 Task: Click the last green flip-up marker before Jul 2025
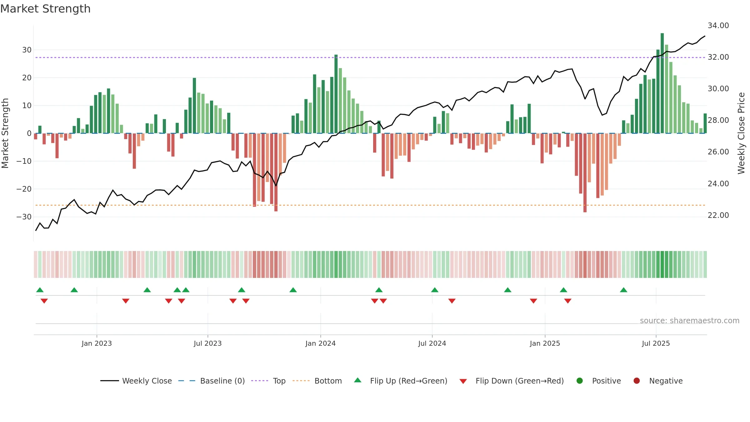click(624, 290)
